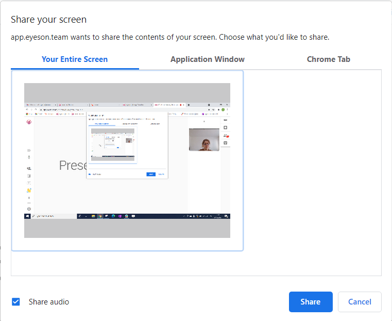Click the microphone icon in preview sidebar
This screenshot has height=321, width=392.
(x=29, y=157)
